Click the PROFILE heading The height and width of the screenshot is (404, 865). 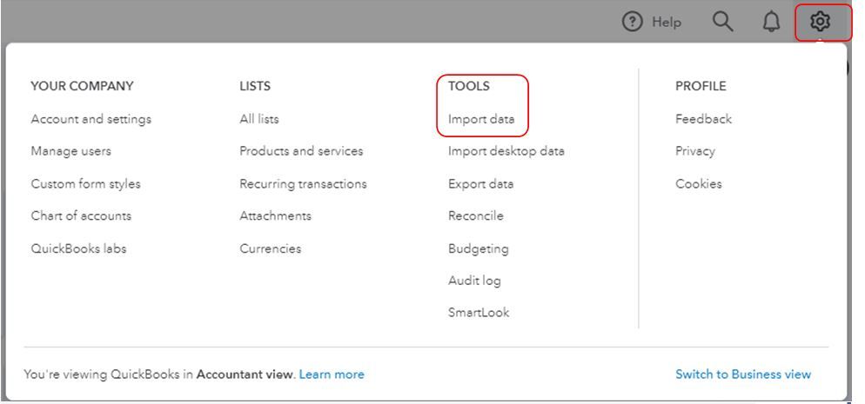[701, 86]
